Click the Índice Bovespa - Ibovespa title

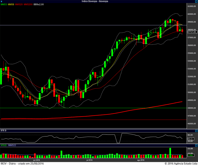click(95, 1)
